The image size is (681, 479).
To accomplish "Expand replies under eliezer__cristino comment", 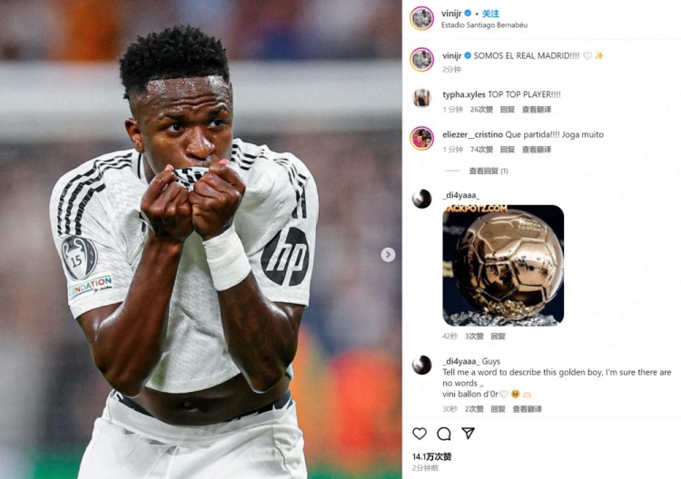I will pyautogui.click(x=489, y=171).
